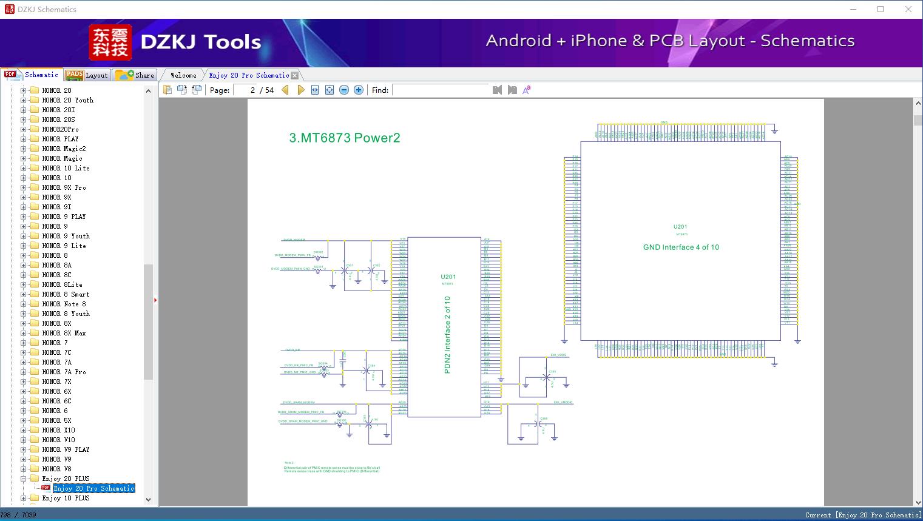The height and width of the screenshot is (521, 923).
Task: Click the find previous icon
Action: [x=497, y=90]
